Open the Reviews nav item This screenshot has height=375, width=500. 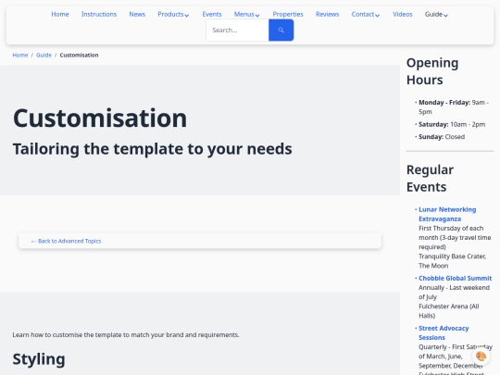pyautogui.click(x=327, y=14)
